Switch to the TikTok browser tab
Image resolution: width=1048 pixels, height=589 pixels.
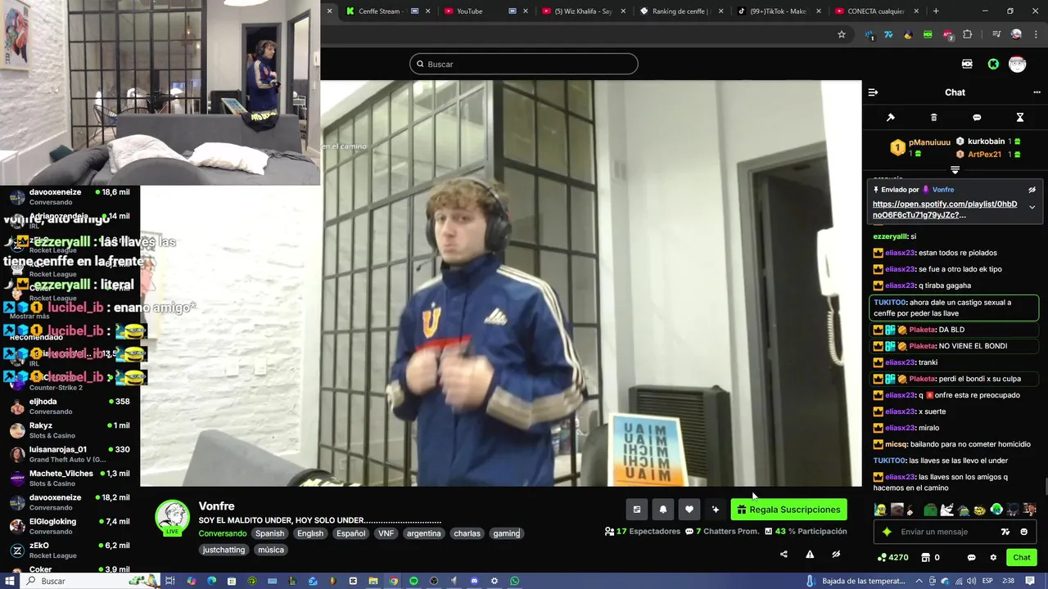point(778,11)
